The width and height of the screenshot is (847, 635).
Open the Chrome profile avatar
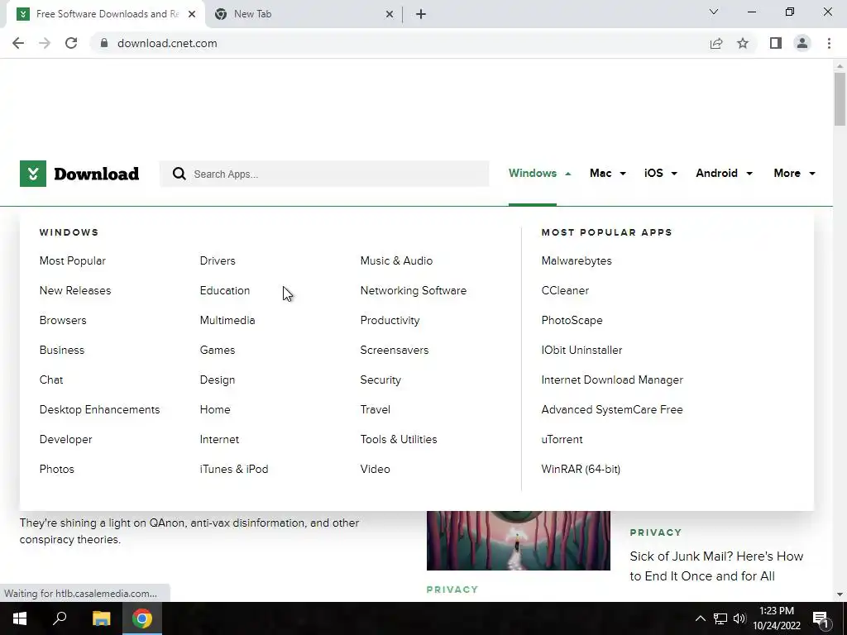tap(802, 43)
